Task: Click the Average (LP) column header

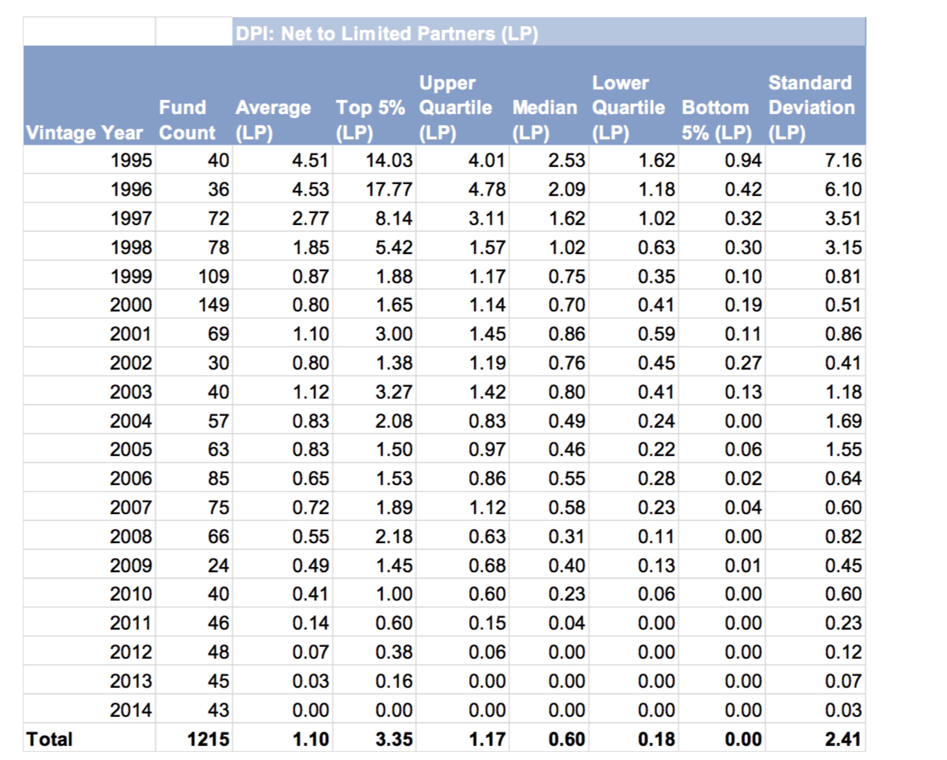Action: pos(273,120)
